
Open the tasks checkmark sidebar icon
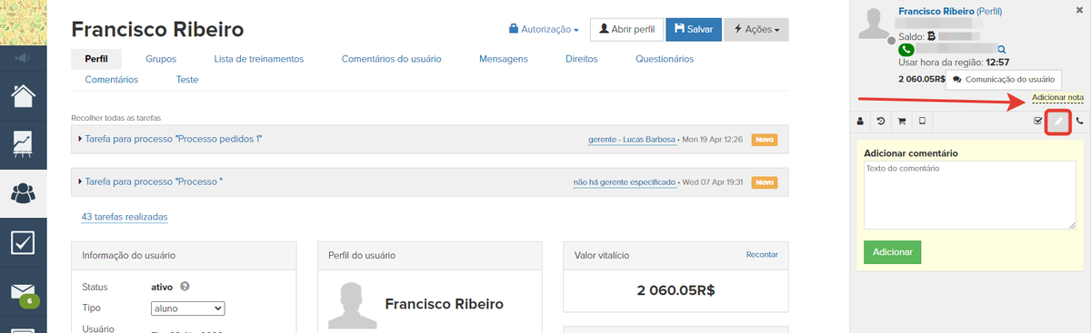click(x=24, y=241)
